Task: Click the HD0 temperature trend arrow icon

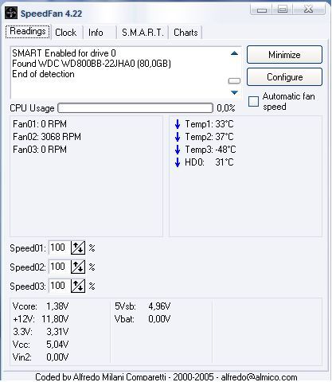Action: [x=178, y=162]
